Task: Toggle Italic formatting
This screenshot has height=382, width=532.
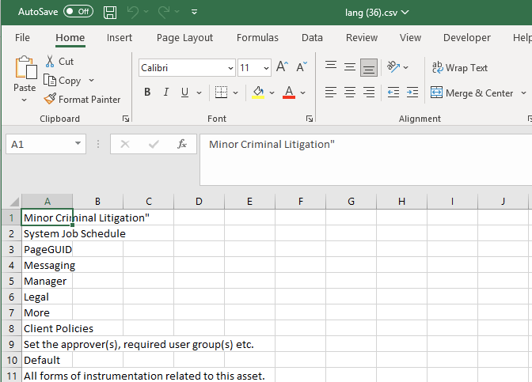Action: click(x=166, y=93)
